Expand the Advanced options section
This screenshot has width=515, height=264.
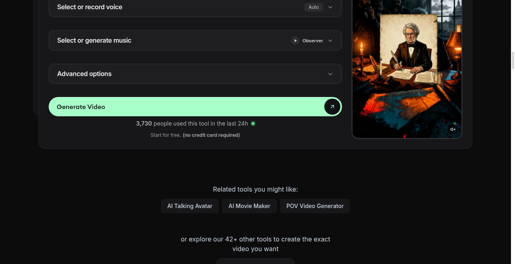point(195,74)
